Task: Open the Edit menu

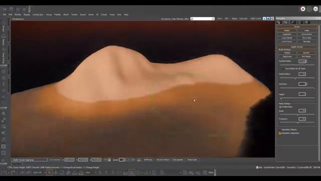Action: (10, 15)
